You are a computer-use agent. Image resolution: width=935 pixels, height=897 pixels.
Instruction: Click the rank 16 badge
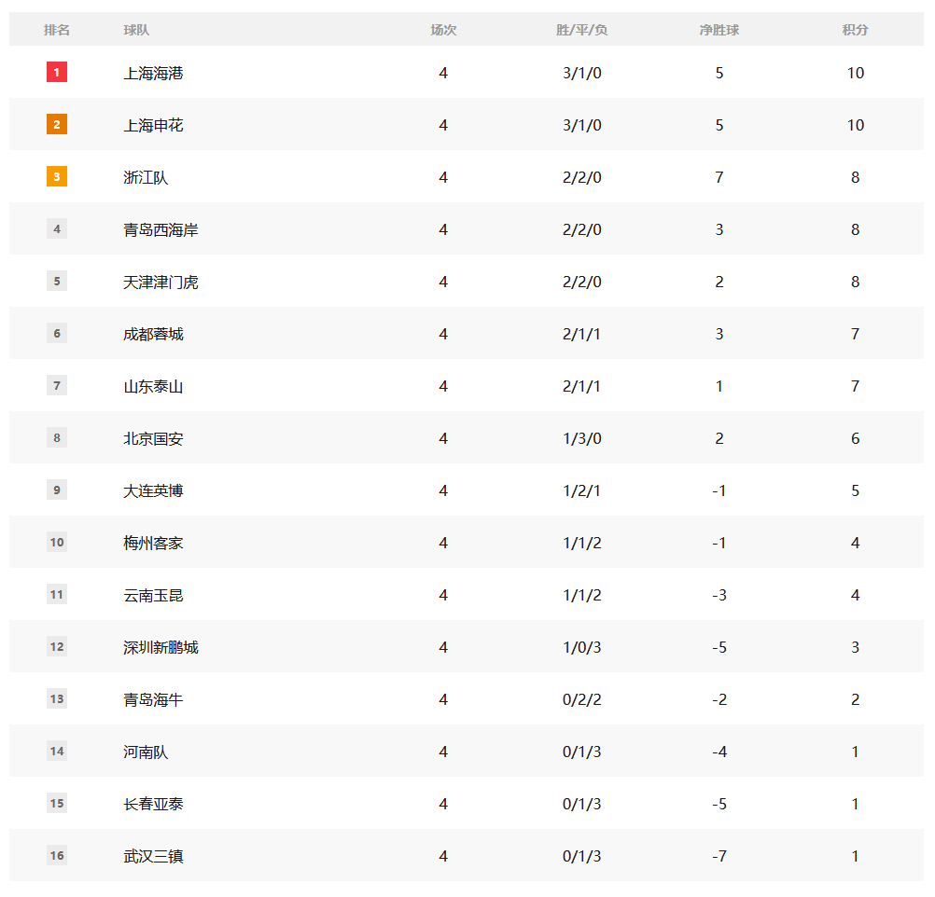point(57,855)
